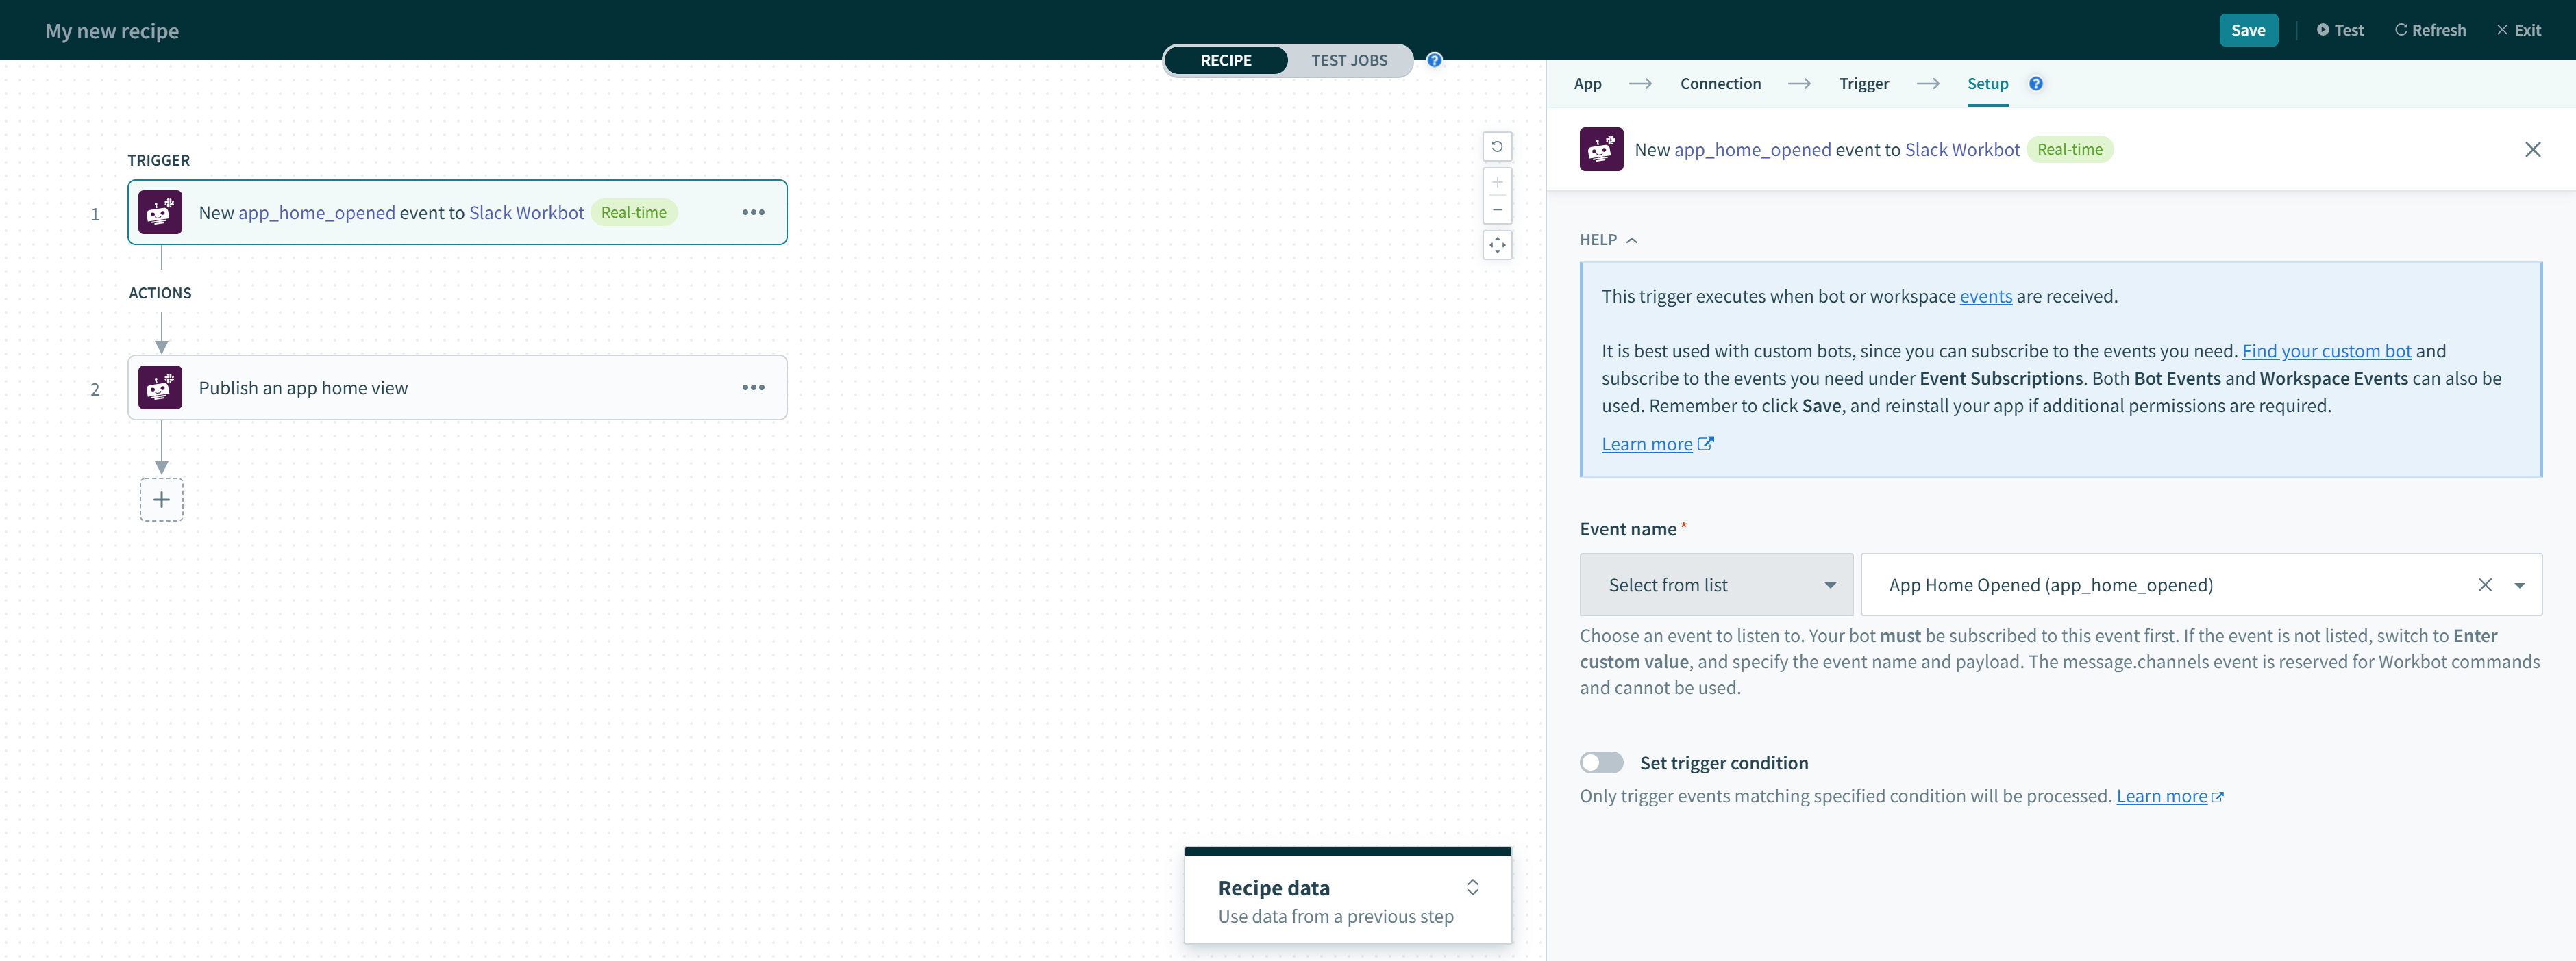Click the close panel icon in setup header
Screen dimensions: 2576x961
tap(2534, 149)
